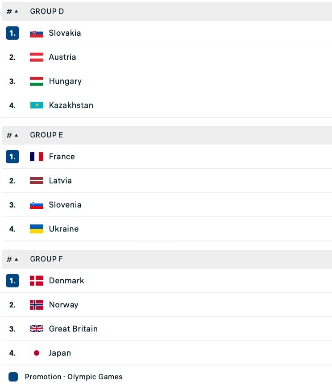Click the Latvia flag icon
The height and width of the screenshot is (390, 332).
(37, 181)
